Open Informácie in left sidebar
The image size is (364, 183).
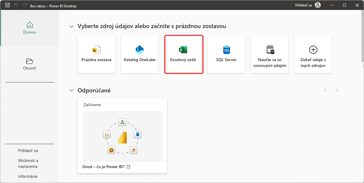[x=28, y=176]
